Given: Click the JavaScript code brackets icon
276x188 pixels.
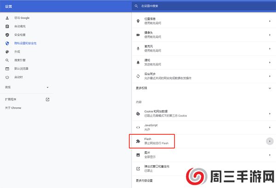Looking at the screenshot, I should [x=138, y=127].
